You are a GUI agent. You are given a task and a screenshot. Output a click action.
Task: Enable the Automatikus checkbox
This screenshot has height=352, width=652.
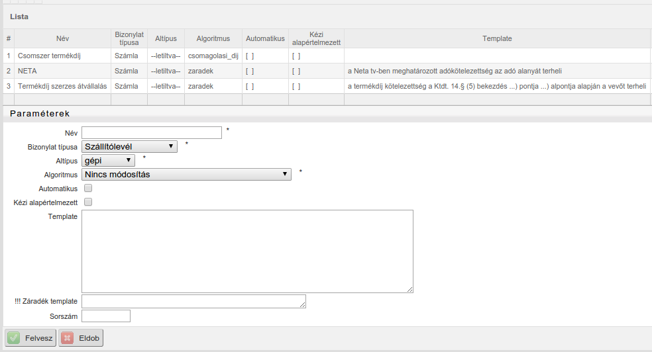coord(88,188)
